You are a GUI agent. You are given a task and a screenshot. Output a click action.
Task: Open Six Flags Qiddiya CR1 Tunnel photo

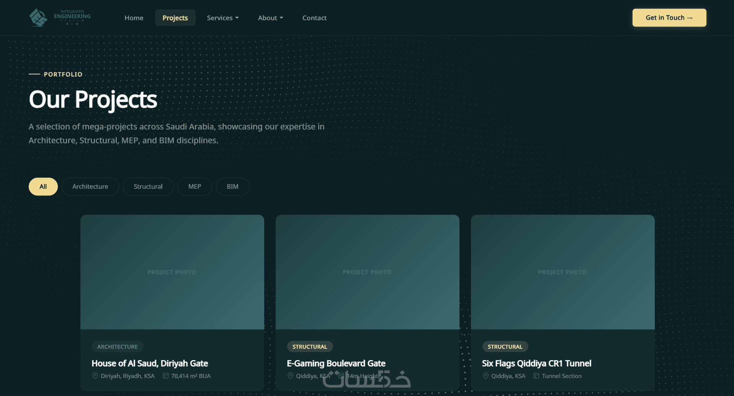pos(563,272)
